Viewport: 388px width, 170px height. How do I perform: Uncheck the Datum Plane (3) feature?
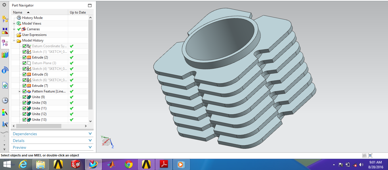[24, 63]
